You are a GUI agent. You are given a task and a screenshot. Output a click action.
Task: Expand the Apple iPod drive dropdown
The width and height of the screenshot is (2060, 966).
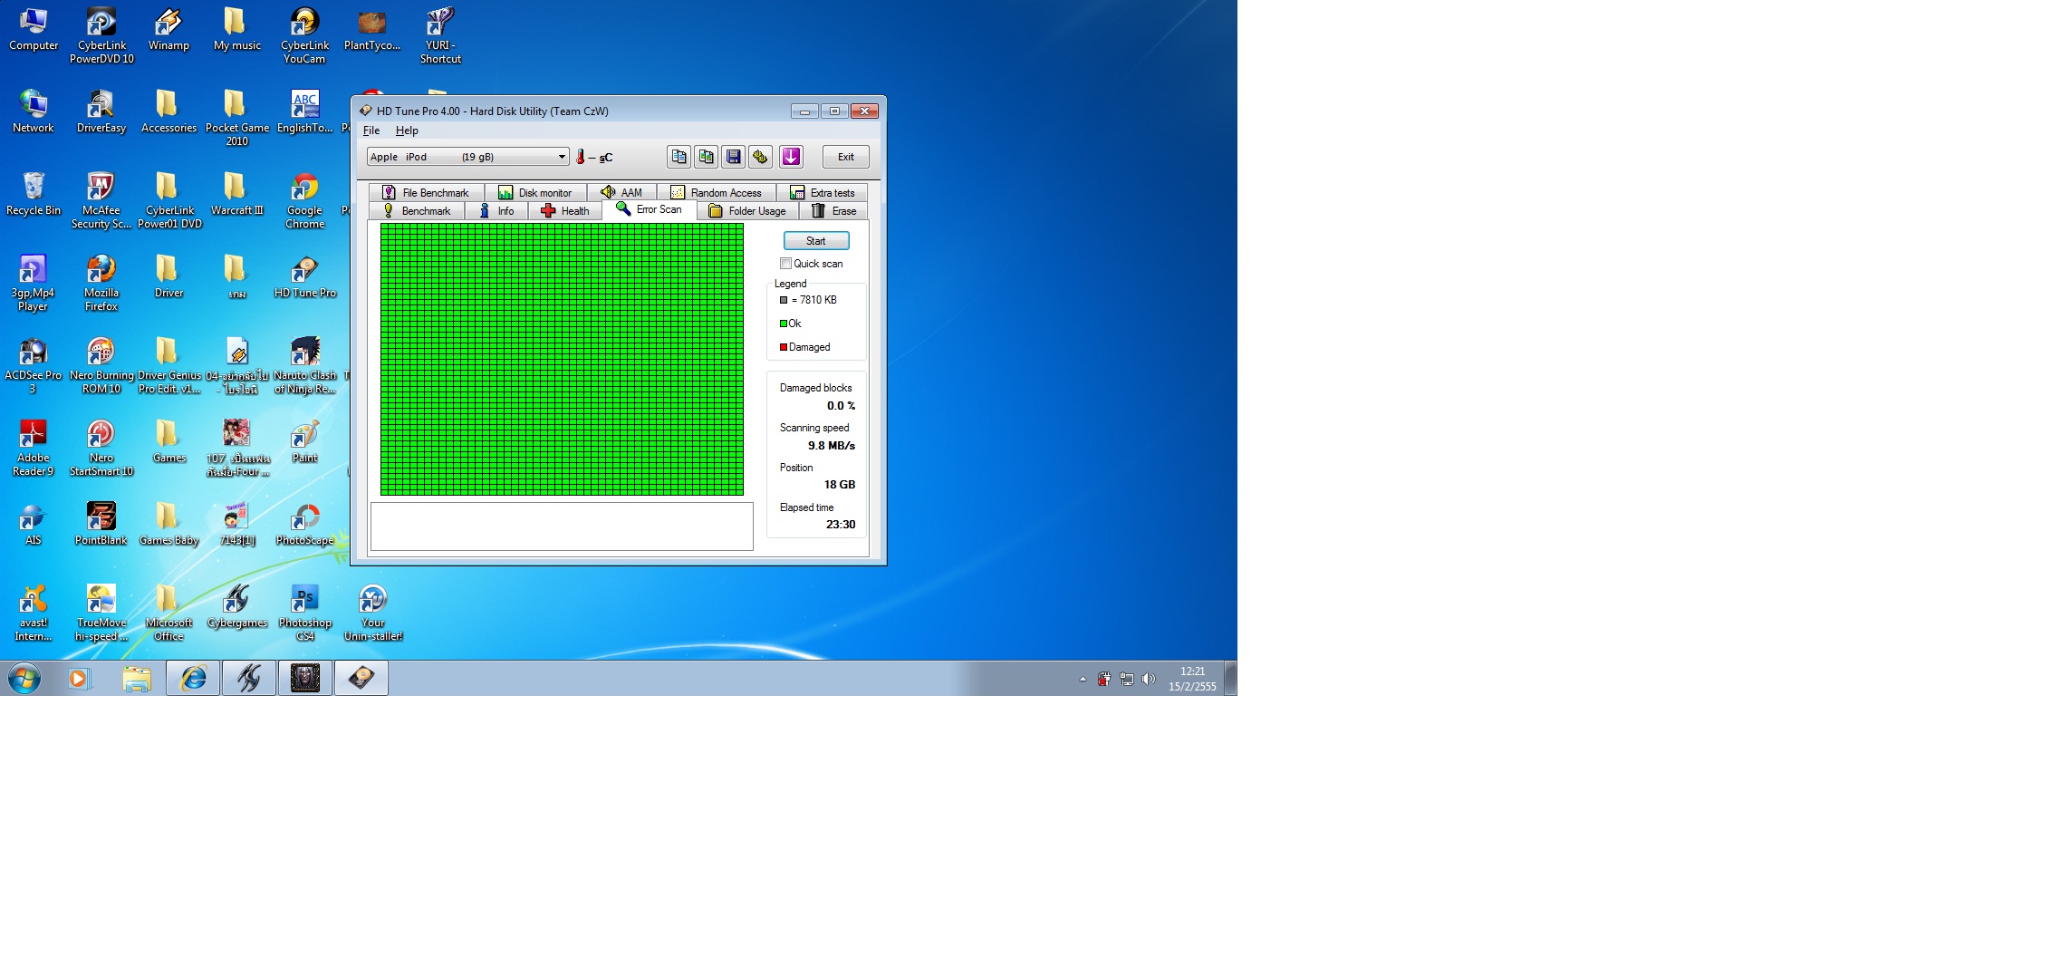561,157
